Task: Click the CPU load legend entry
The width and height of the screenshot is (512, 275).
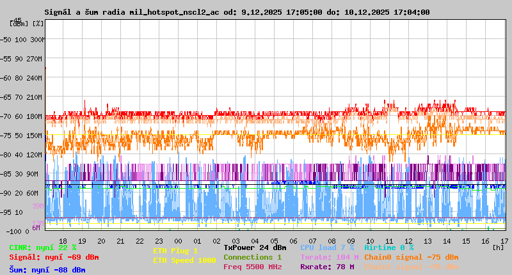Action: tap(328, 247)
